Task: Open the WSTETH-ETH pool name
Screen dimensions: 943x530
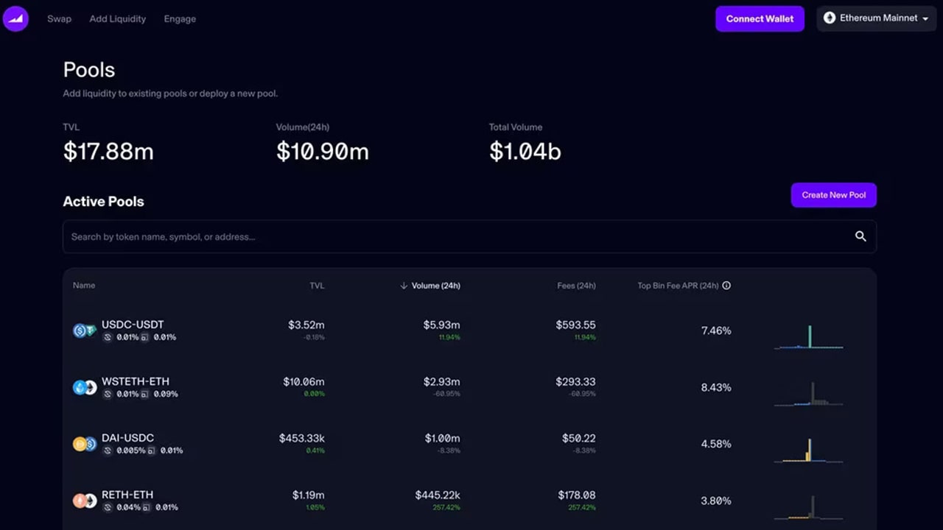Action: pos(136,381)
